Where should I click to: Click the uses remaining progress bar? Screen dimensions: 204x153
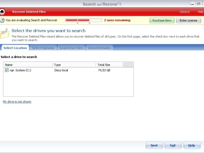84,20
